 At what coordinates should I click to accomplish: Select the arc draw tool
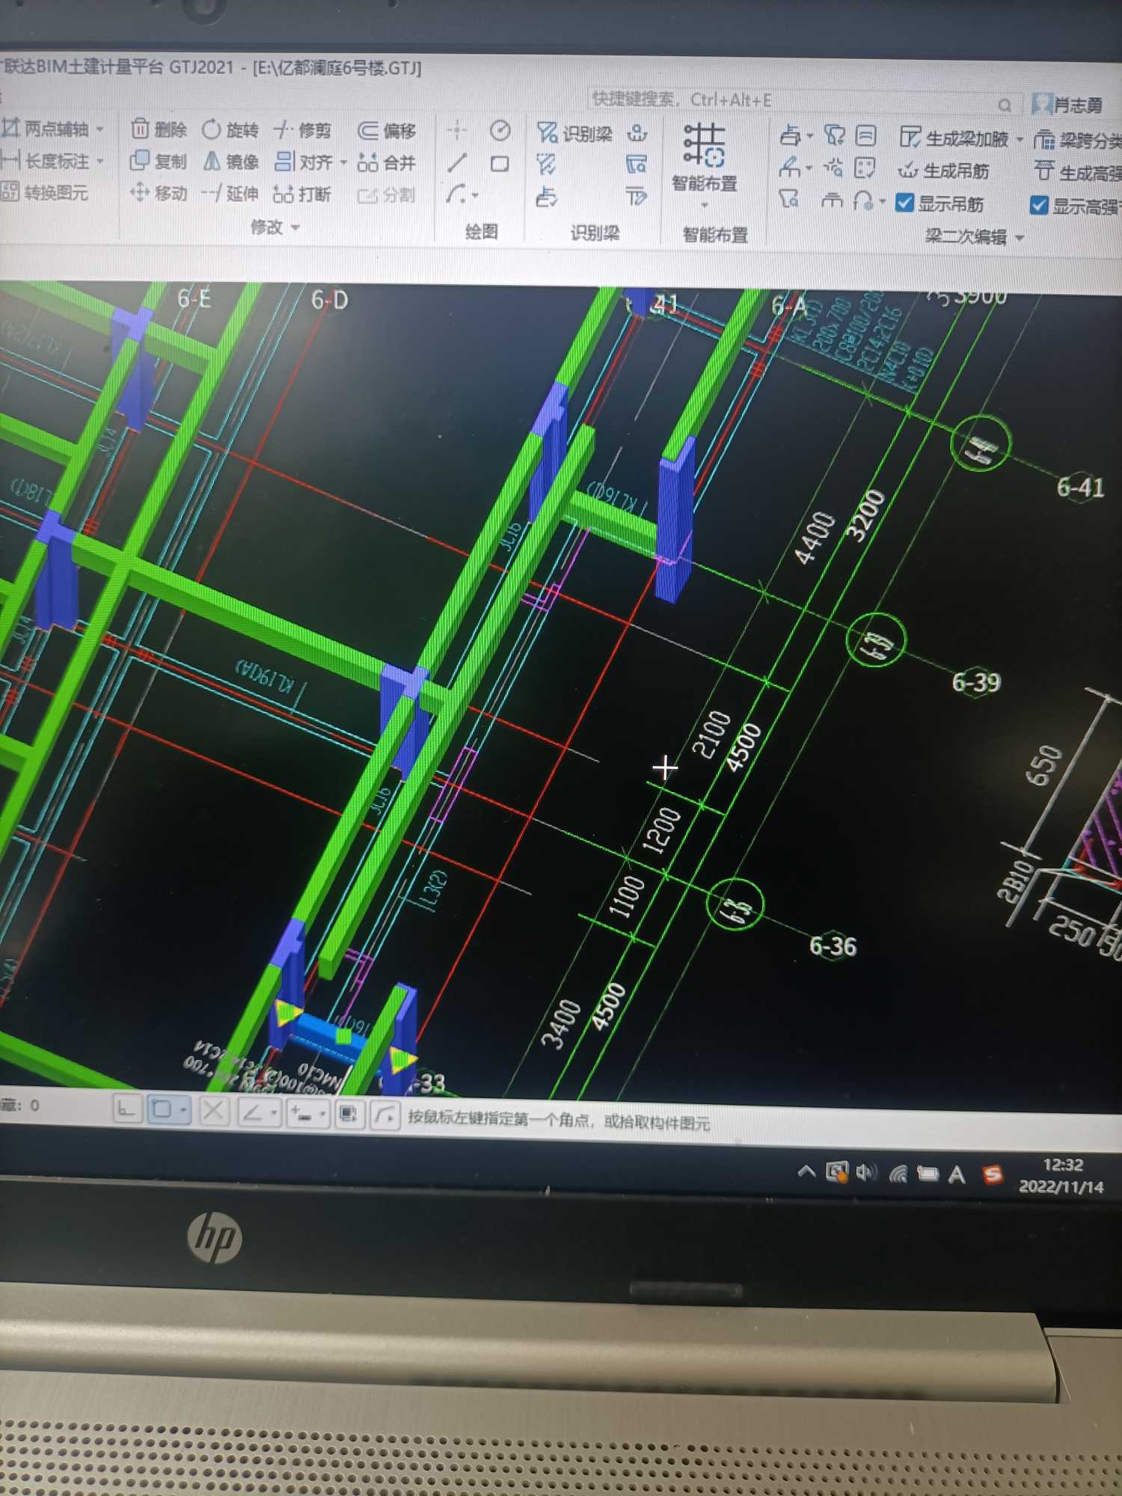pyautogui.click(x=456, y=194)
